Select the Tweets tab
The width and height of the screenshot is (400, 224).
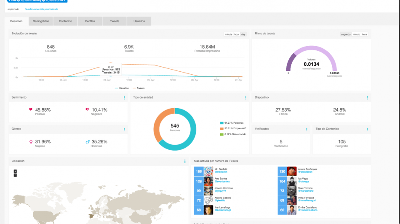(x=115, y=21)
